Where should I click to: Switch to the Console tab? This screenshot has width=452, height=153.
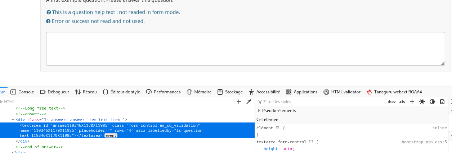coord(22,92)
